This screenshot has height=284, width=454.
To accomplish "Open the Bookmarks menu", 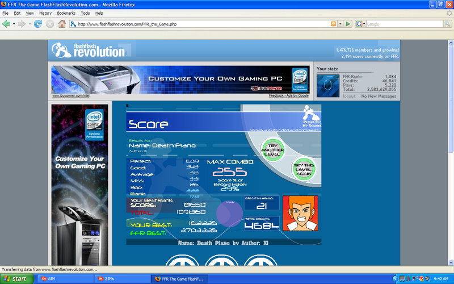I will point(66,12).
